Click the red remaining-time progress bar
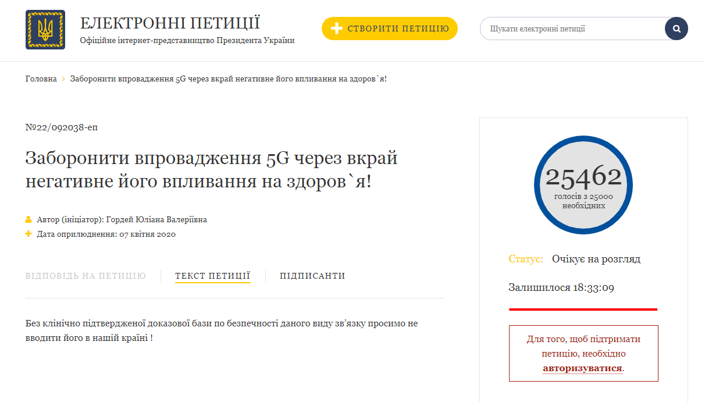This screenshot has width=705, height=402. pyautogui.click(x=583, y=309)
